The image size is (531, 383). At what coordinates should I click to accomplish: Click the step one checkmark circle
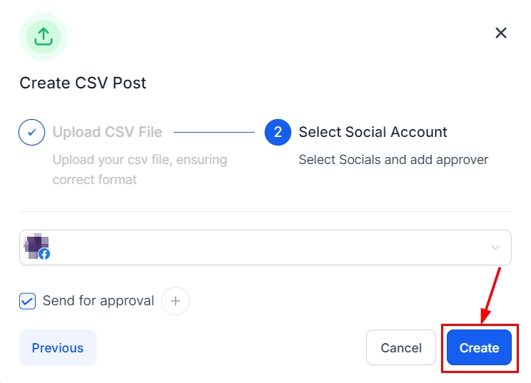click(32, 132)
